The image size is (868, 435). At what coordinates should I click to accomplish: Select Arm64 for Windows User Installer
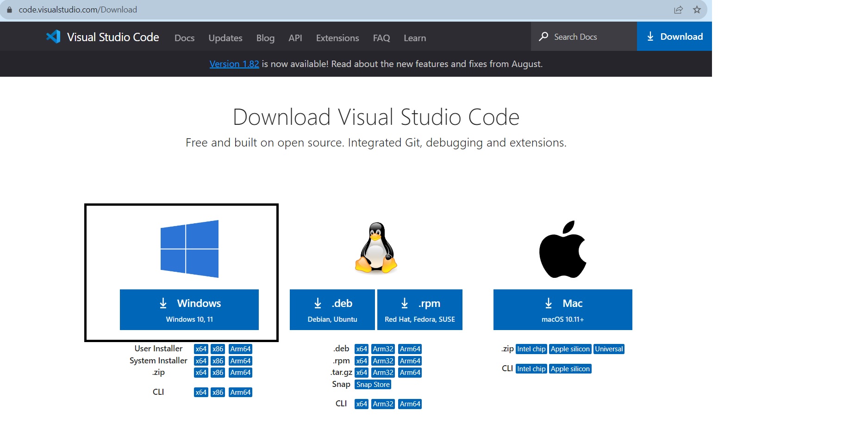tap(241, 349)
